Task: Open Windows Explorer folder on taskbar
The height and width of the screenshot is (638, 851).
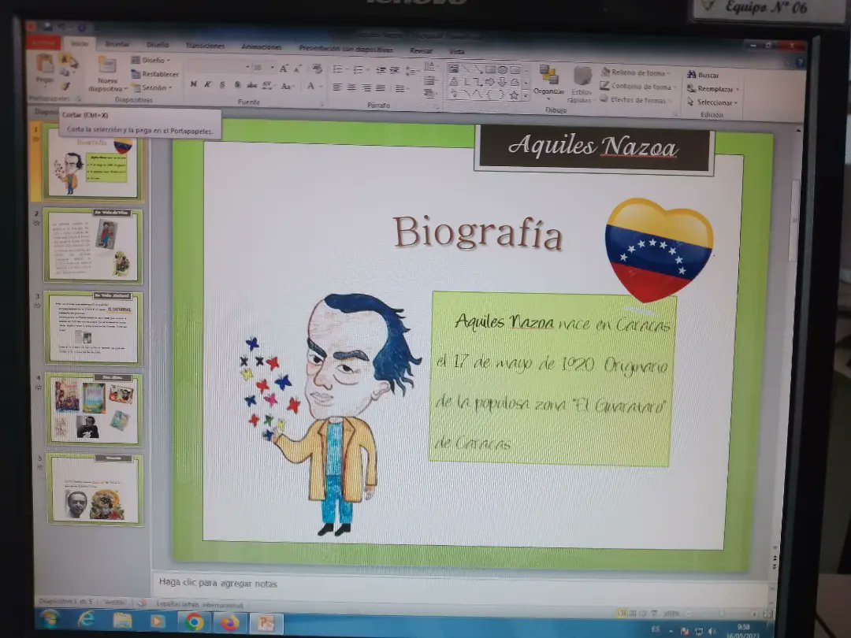Action: click(122, 621)
